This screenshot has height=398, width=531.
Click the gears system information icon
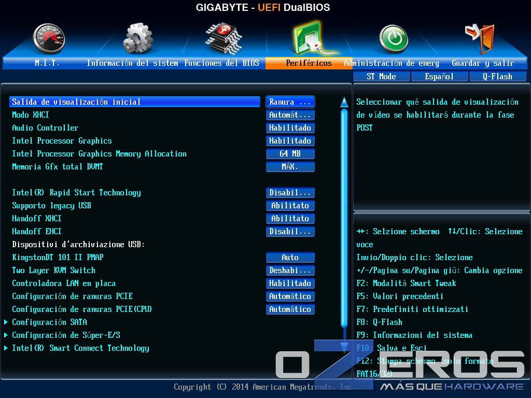pyautogui.click(x=138, y=38)
